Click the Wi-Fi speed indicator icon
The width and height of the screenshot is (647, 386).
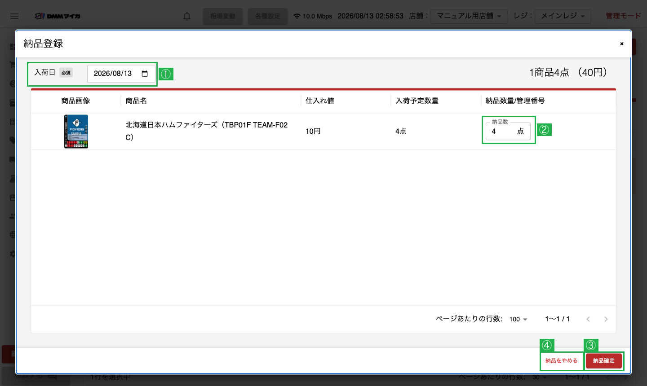tap(297, 16)
